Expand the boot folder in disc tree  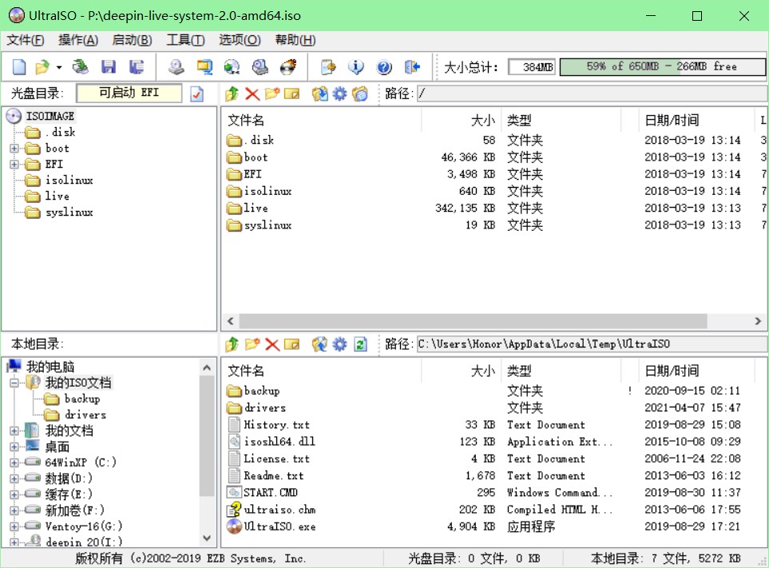14,149
